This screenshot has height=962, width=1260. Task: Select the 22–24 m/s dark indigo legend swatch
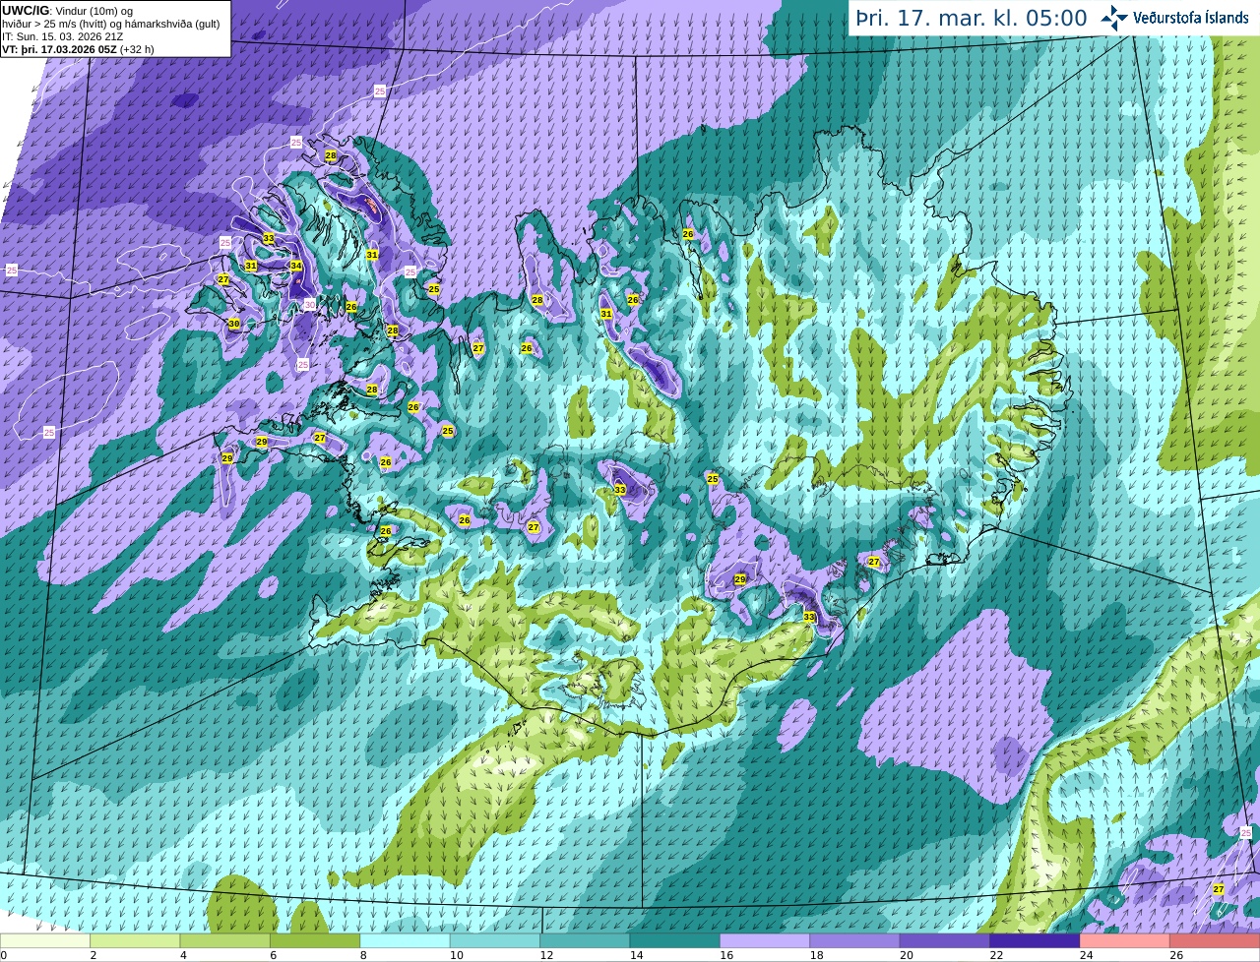tap(1036, 940)
